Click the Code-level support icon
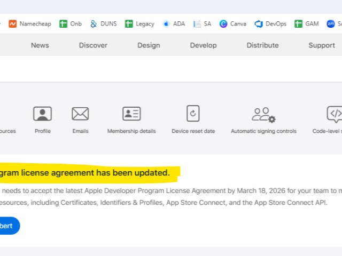 pyautogui.click(x=334, y=114)
